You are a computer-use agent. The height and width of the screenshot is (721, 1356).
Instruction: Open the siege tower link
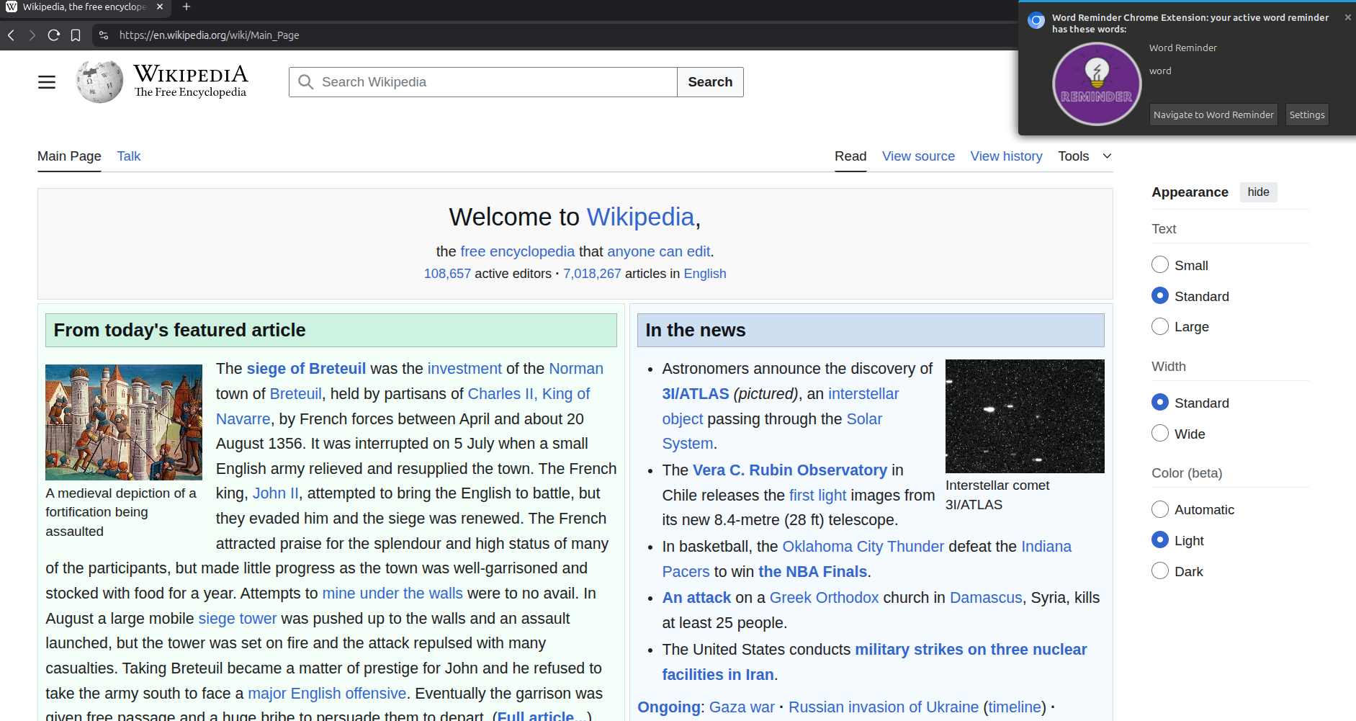[238, 619]
